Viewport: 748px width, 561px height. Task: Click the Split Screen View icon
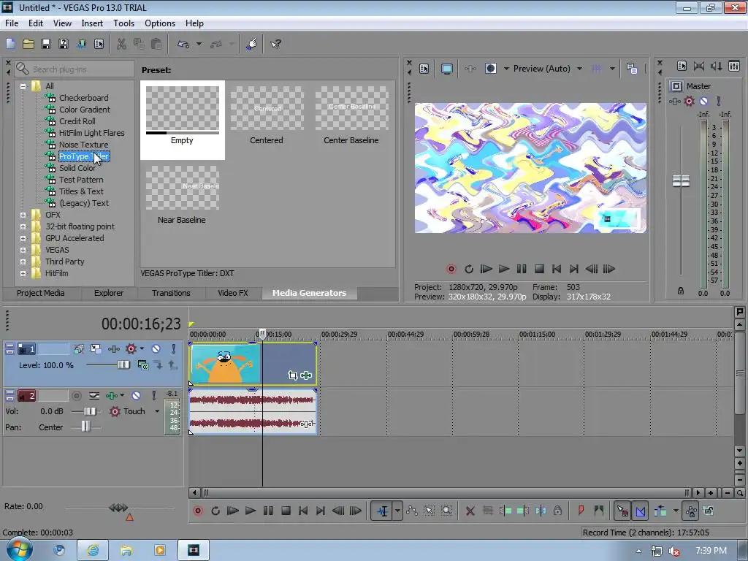tap(490, 69)
